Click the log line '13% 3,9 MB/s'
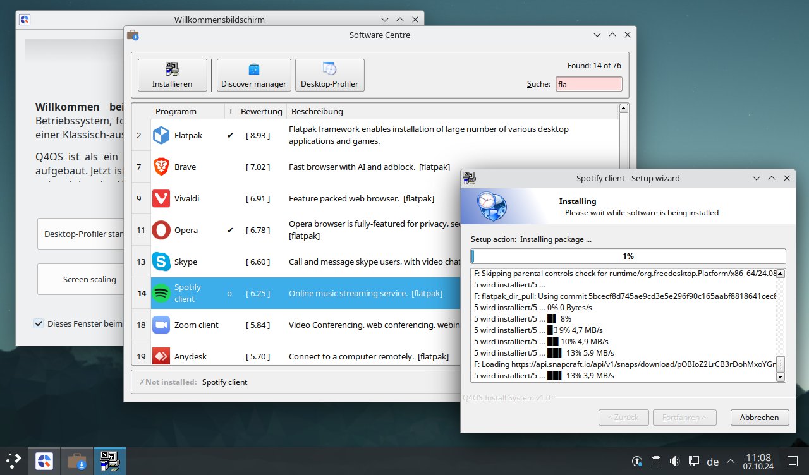This screenshot has height=475, width=809. pos(544,376)
